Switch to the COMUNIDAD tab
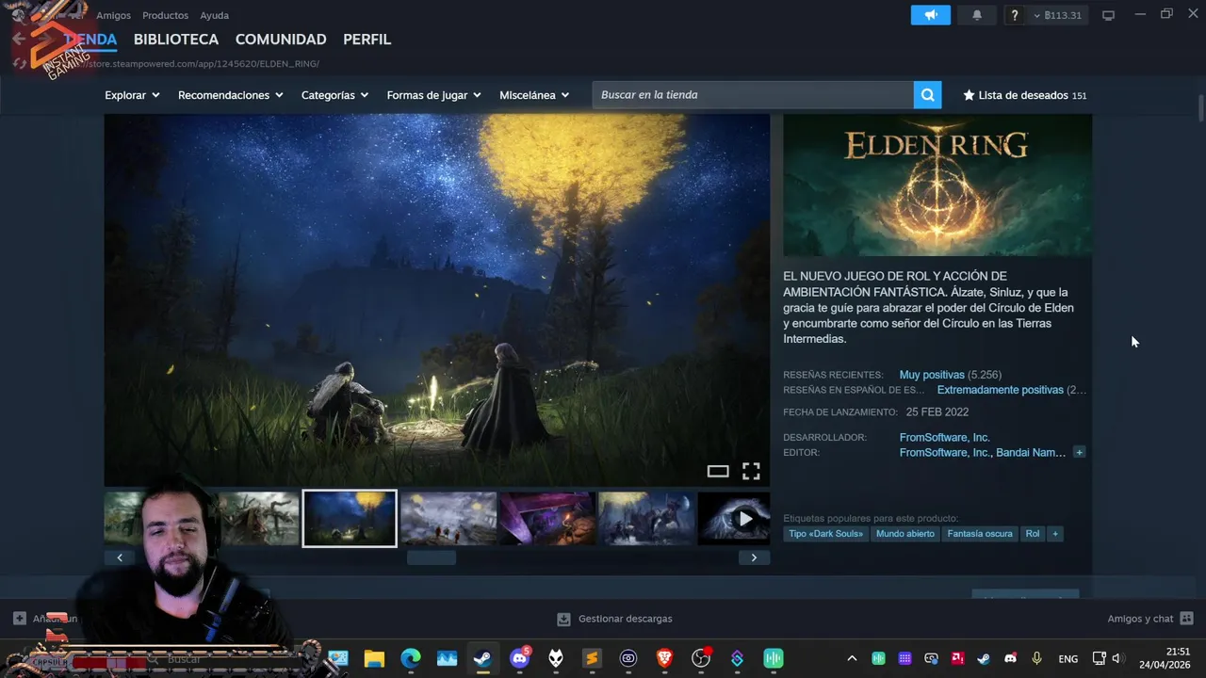The width and height of the screenshot is (1206, 678). pos(281,40)
